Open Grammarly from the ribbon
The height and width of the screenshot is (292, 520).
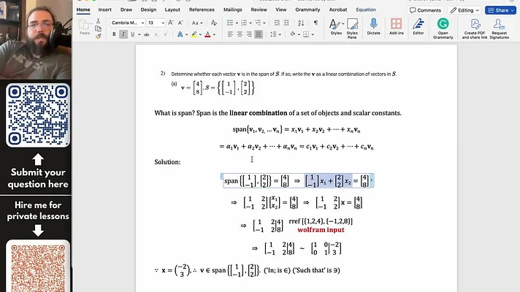[443, 28]
